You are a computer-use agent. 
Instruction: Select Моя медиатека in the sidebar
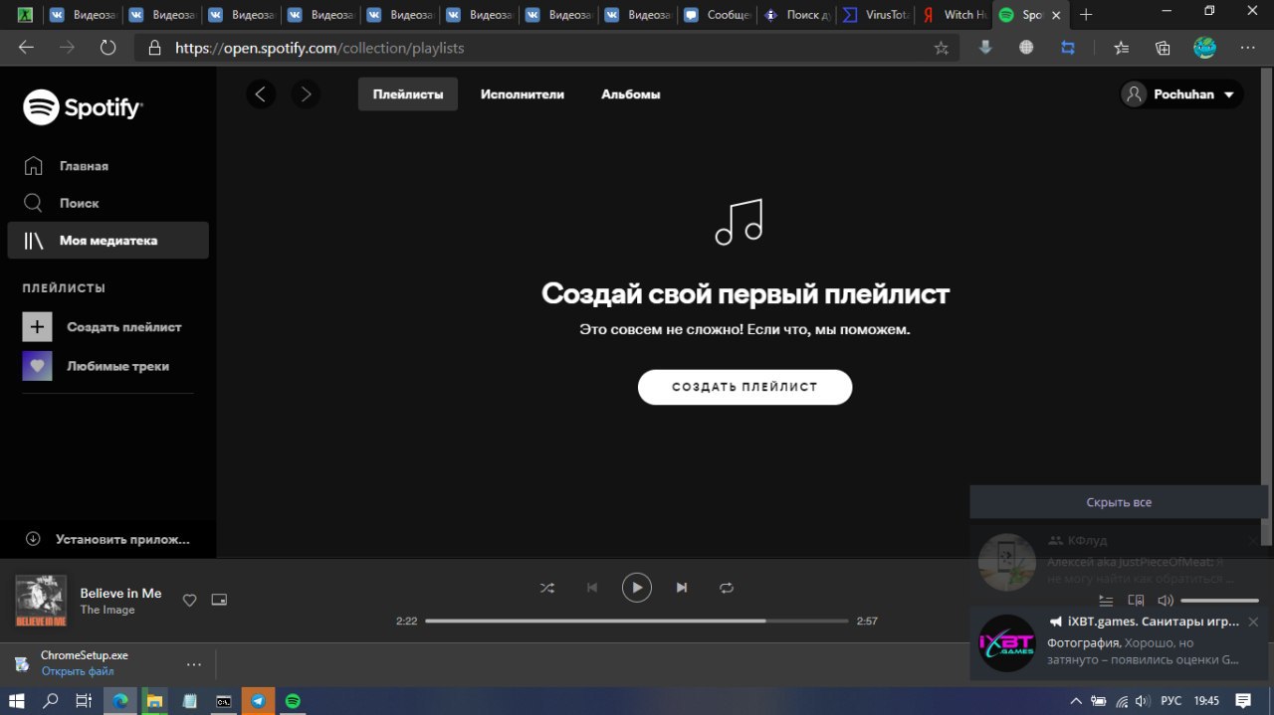(107, 241)
